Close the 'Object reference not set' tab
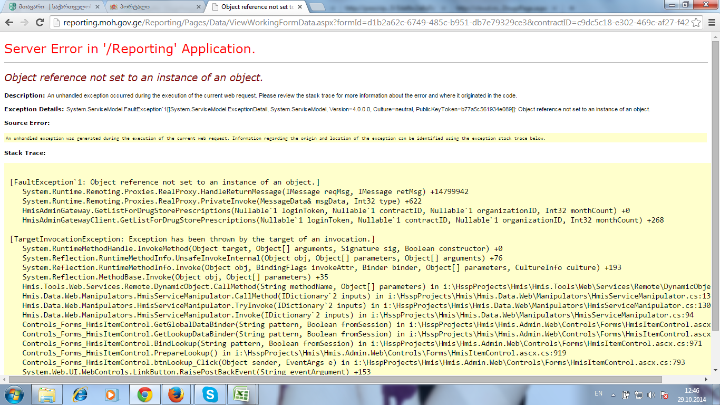The image size is (720, 405). tap(299, 7)
